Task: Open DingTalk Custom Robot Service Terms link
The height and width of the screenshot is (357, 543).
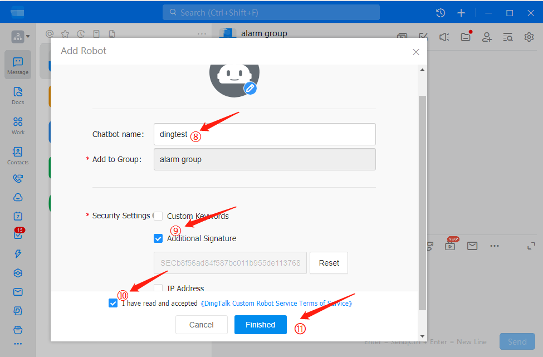Action: click(x=276, y=304)
